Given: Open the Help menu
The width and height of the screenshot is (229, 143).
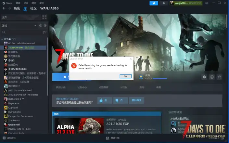Looking at the screenshot, I should click(x=42, y=3).
